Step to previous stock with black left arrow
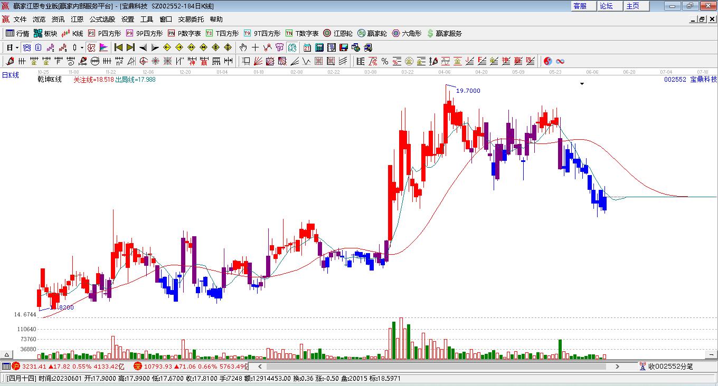Screen dimensions: 718x386 click(143, 47)
